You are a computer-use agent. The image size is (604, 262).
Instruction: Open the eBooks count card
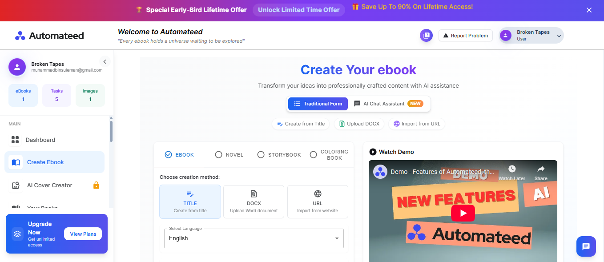point(23,95)
